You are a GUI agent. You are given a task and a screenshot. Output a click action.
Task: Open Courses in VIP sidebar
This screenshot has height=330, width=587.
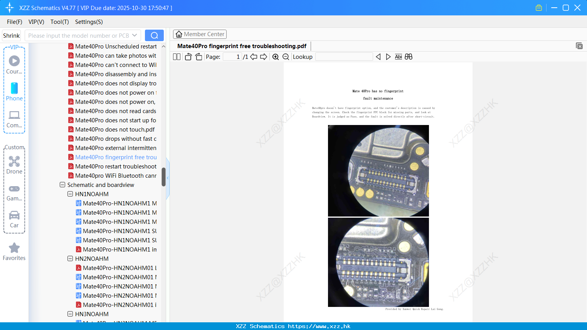(14, 65)
